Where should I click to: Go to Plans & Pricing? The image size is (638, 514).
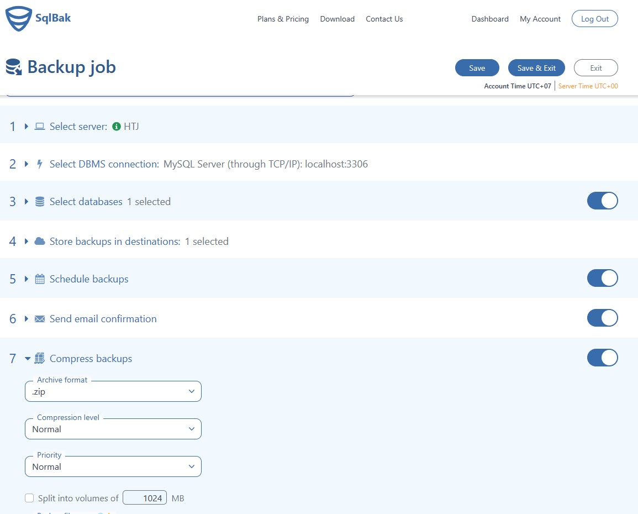[283, 19]
